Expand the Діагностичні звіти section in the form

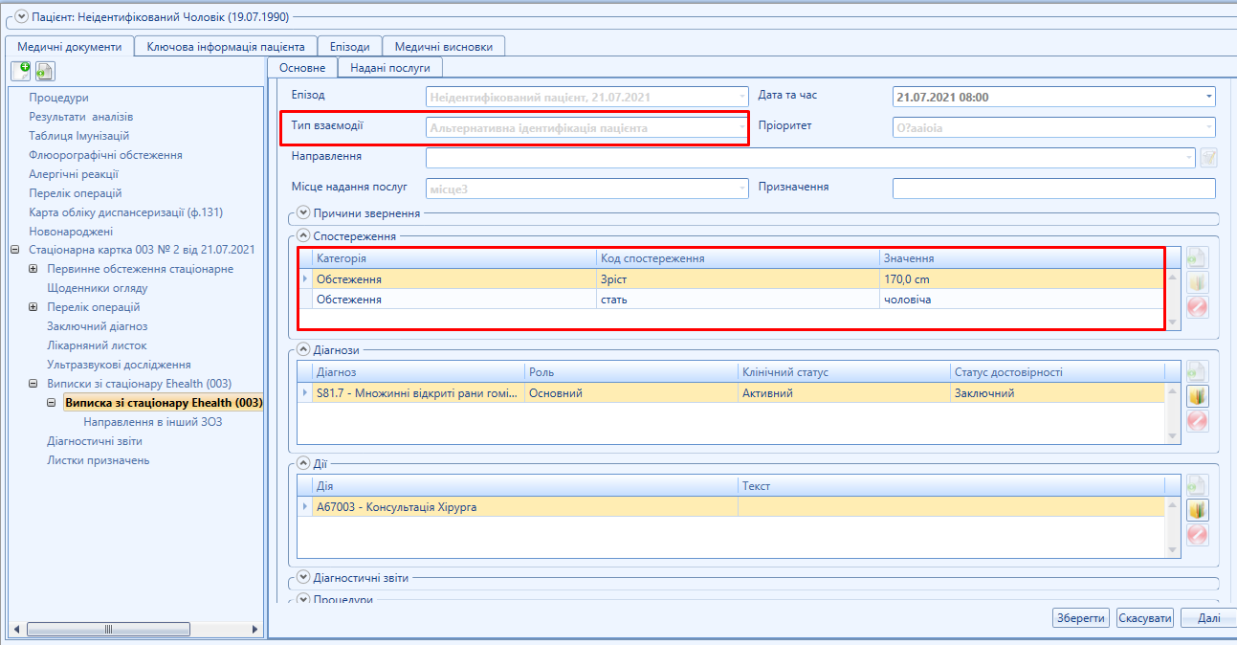303,578
